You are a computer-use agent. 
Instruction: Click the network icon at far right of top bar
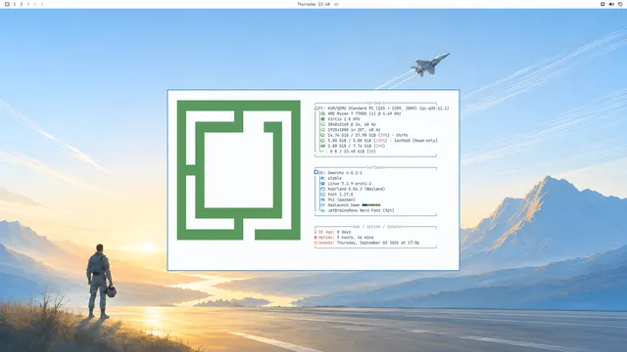(620, 4)
